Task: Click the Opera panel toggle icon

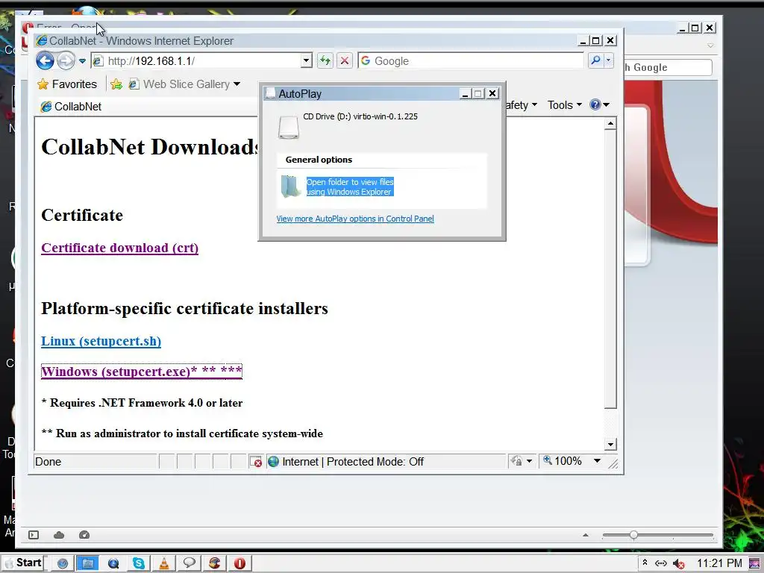Action: pos(34,535)
